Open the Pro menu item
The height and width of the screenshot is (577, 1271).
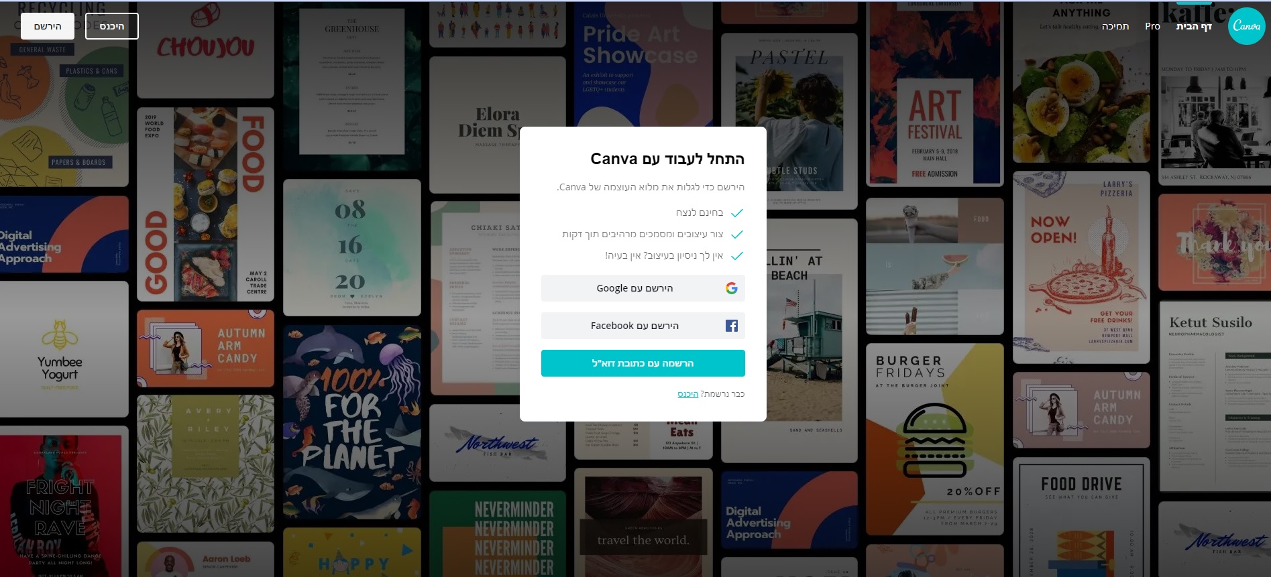click(x=1152, y=26)
